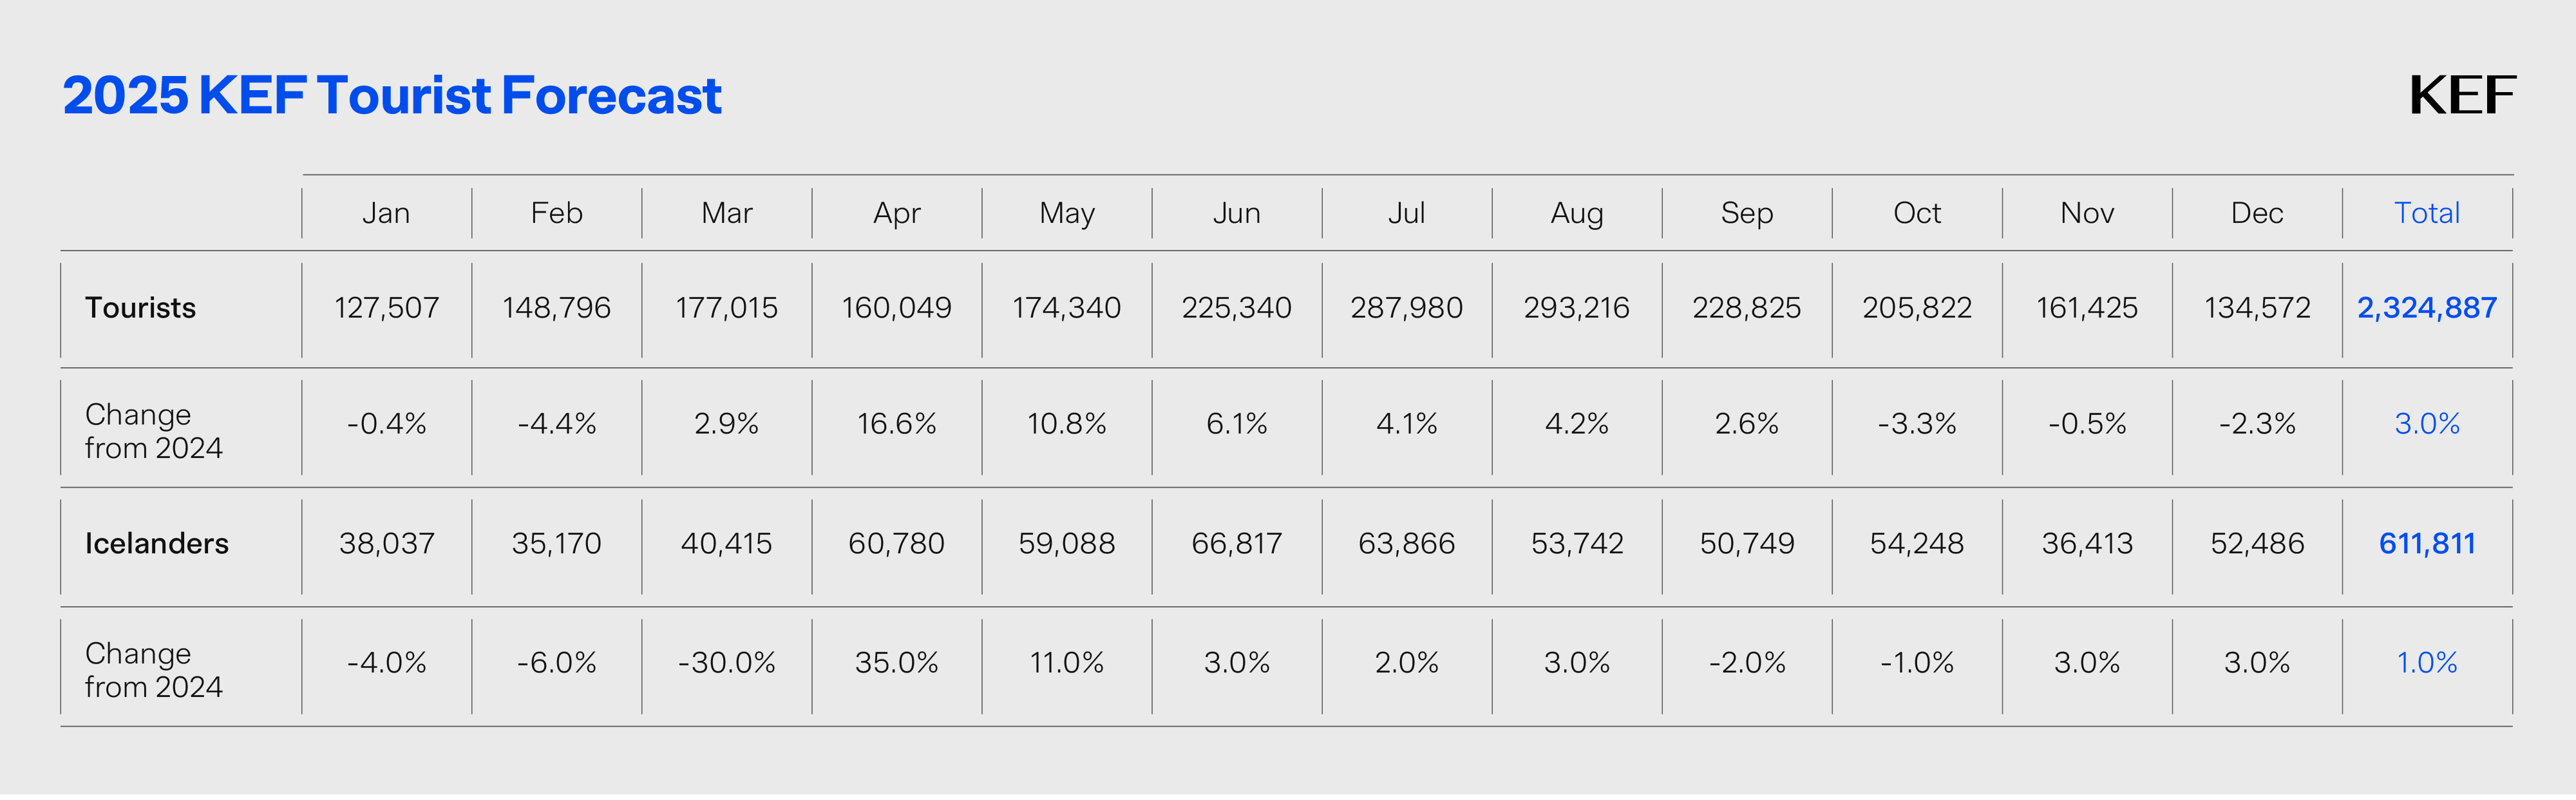2576x800 pixels.
Task: Select the April tourist change 16.6%
Action: pyautogui.click(x=896, y=424)
